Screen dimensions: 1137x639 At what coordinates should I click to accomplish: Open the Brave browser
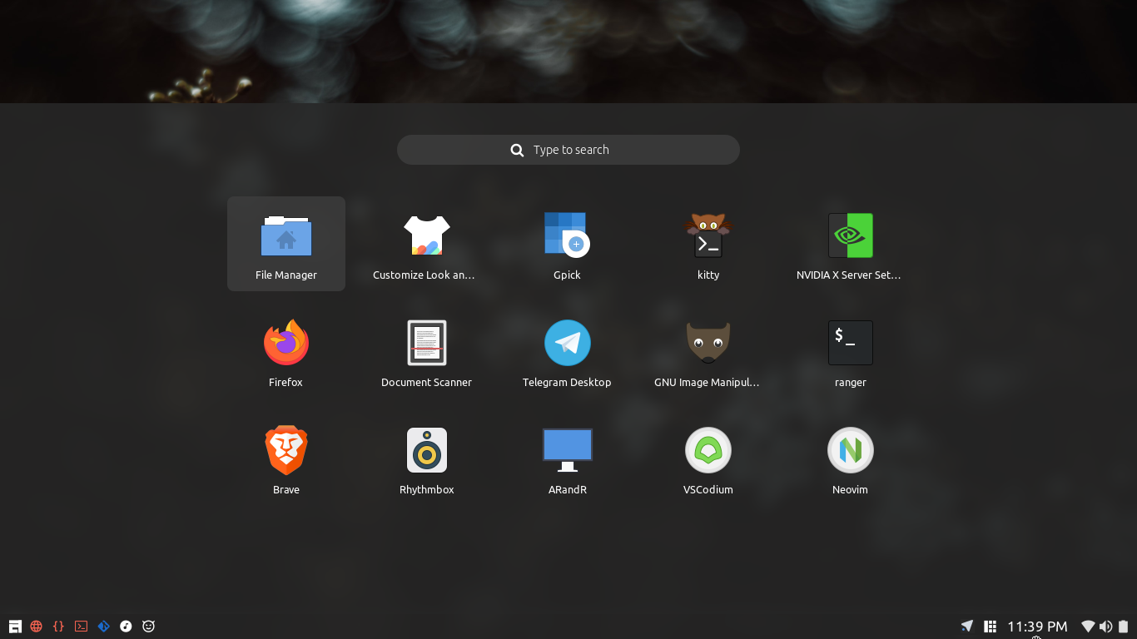click(x=286, y=458)
